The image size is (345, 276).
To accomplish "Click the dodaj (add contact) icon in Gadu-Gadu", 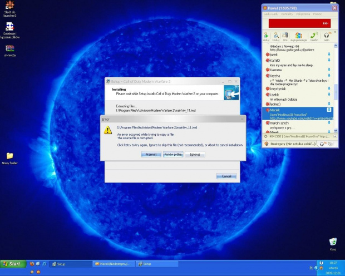I will pyautogui.click(x=266, y=36).
